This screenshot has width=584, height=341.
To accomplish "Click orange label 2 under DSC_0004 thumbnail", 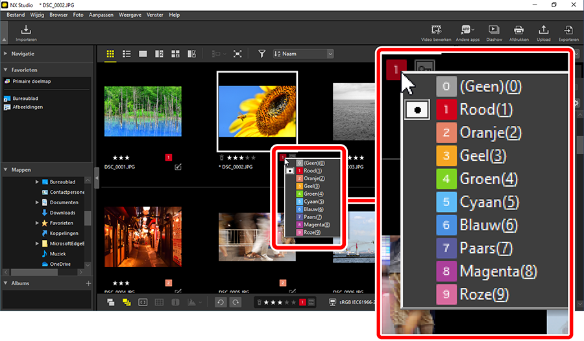I will pyautogui.click(x=168, y=283).
